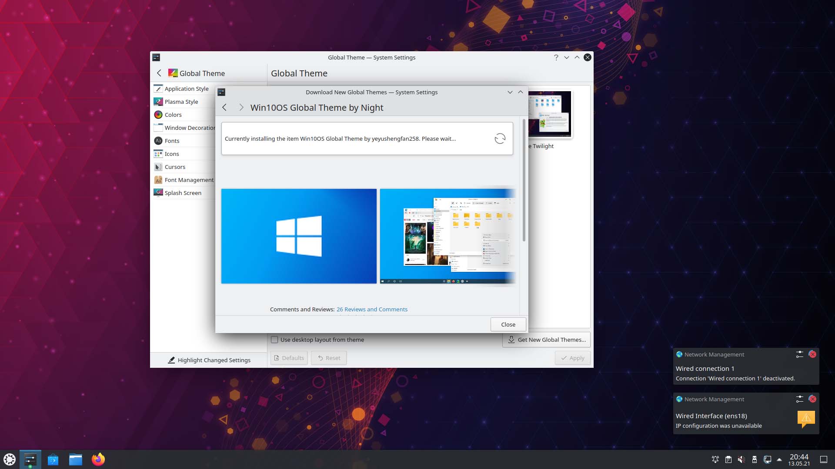View Win10 desktop screenshot thumbnail

click(x=448, y=236)
